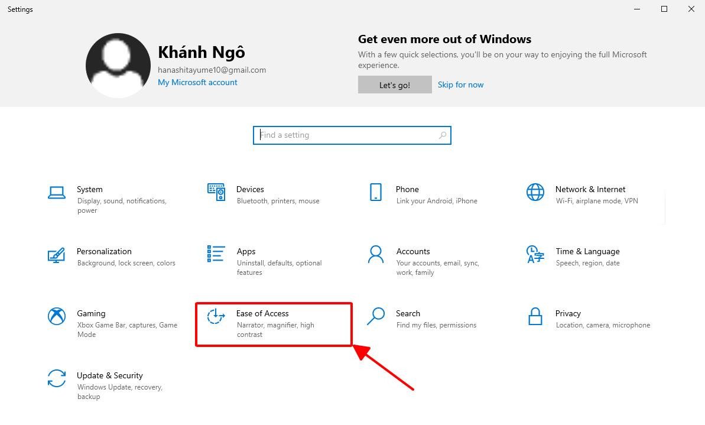Open Phone settings to link your Android
The width and height of the screenshot is (705, 425).
tap(407, 195)
